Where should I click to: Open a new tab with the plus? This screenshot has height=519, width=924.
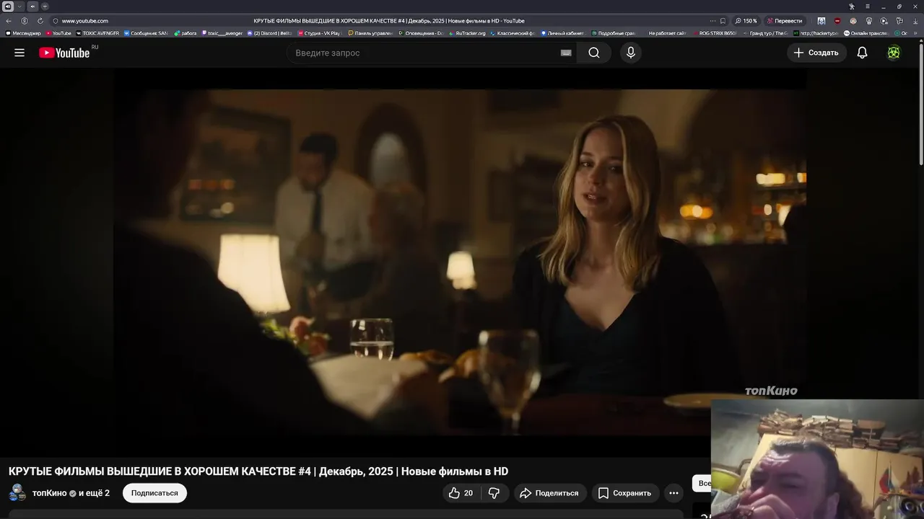coord(45,6)
